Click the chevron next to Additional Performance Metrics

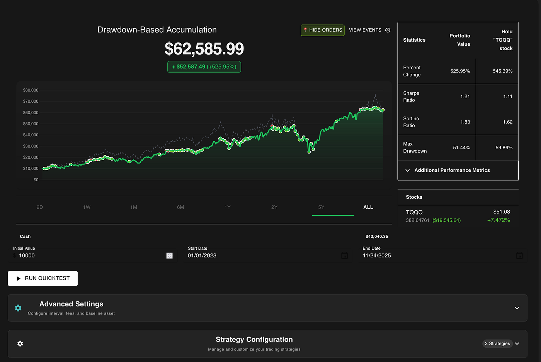coord(407,170)
